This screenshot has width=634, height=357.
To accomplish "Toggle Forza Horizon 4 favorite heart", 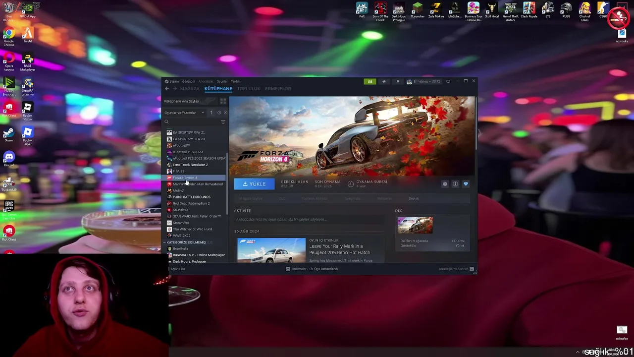I will tap(466, 184).
